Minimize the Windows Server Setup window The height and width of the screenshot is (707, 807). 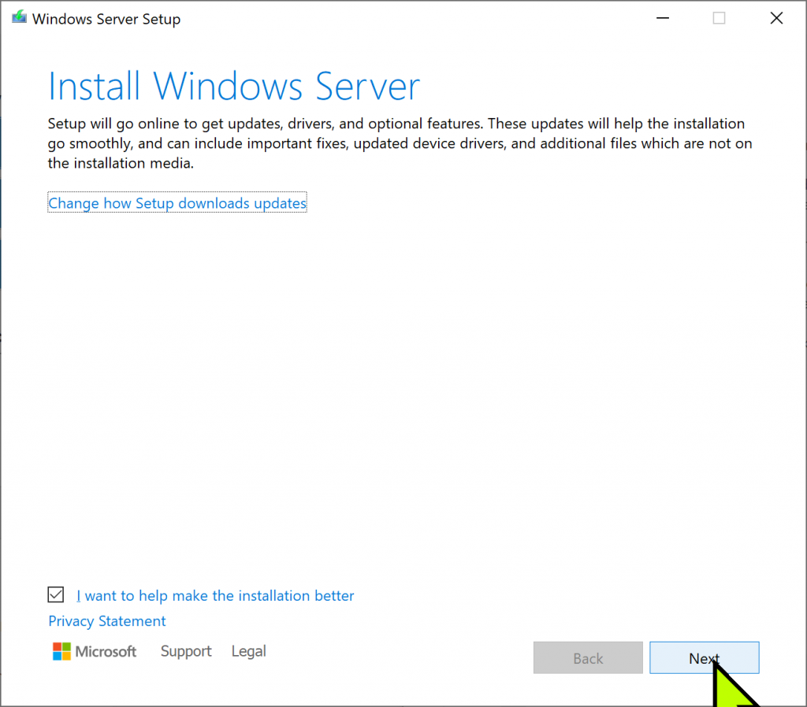point(661,18)
